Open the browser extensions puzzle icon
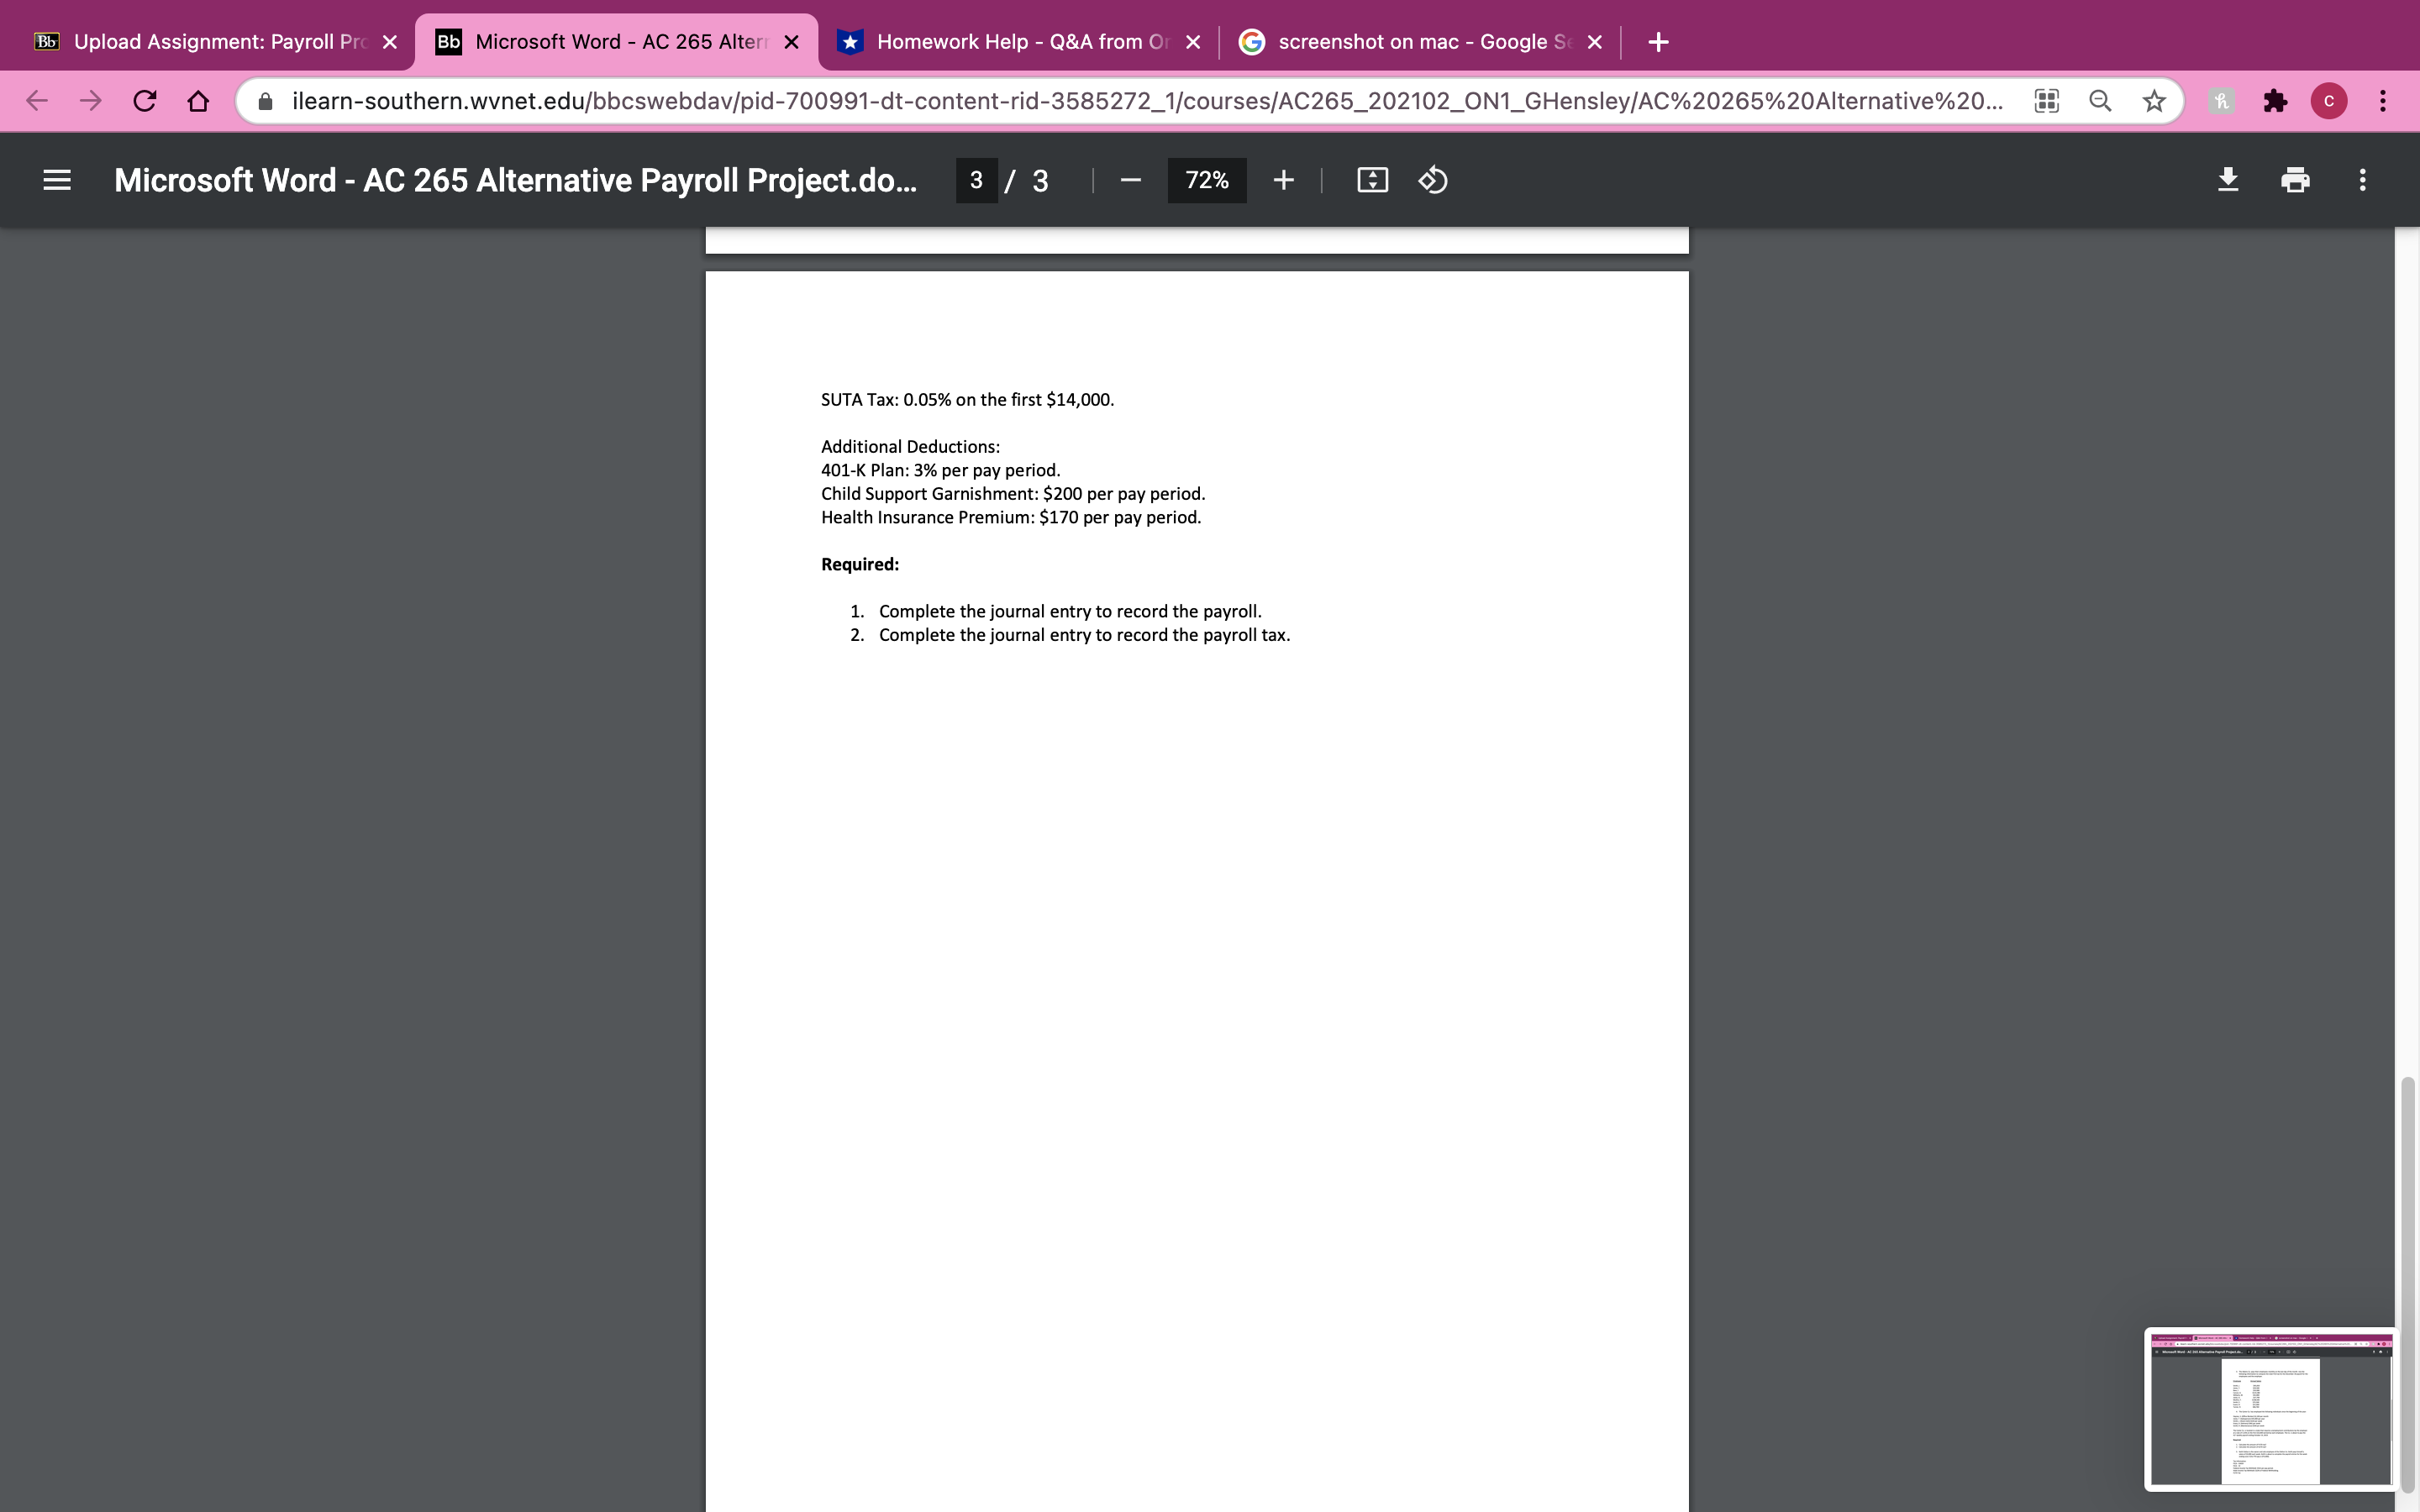Image resolution: width=2420 pixels, height=1512 pixels. click(x=2276, y=100)
